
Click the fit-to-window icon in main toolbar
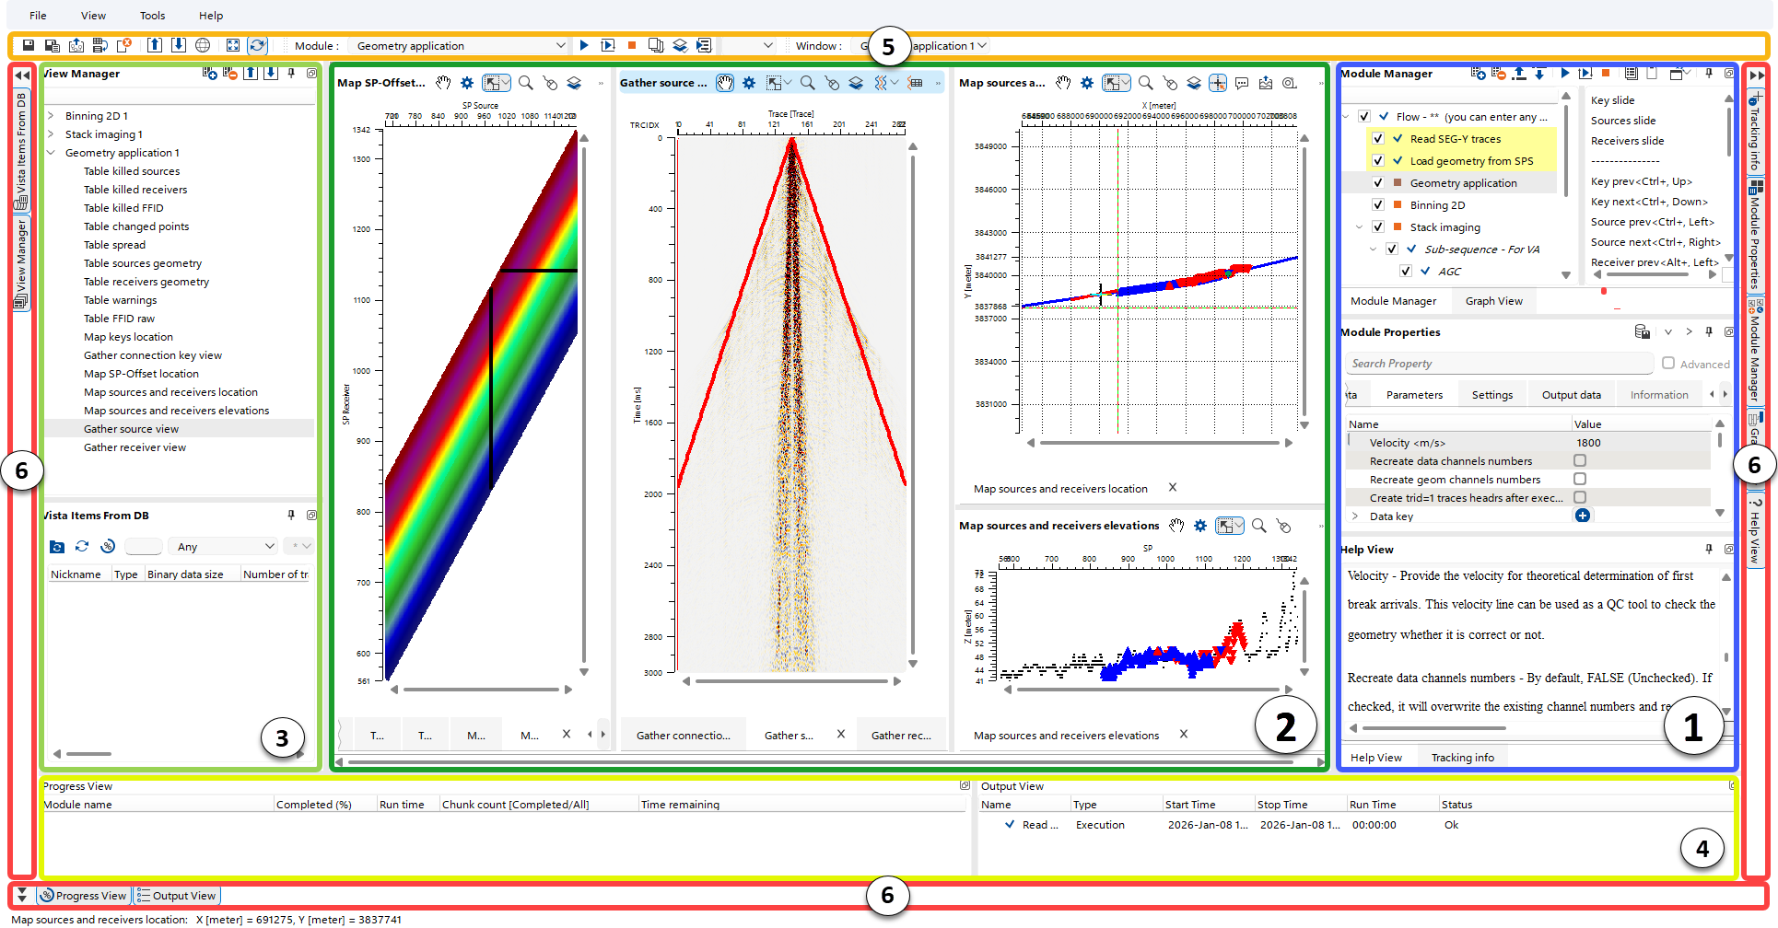tap(233, 45)
